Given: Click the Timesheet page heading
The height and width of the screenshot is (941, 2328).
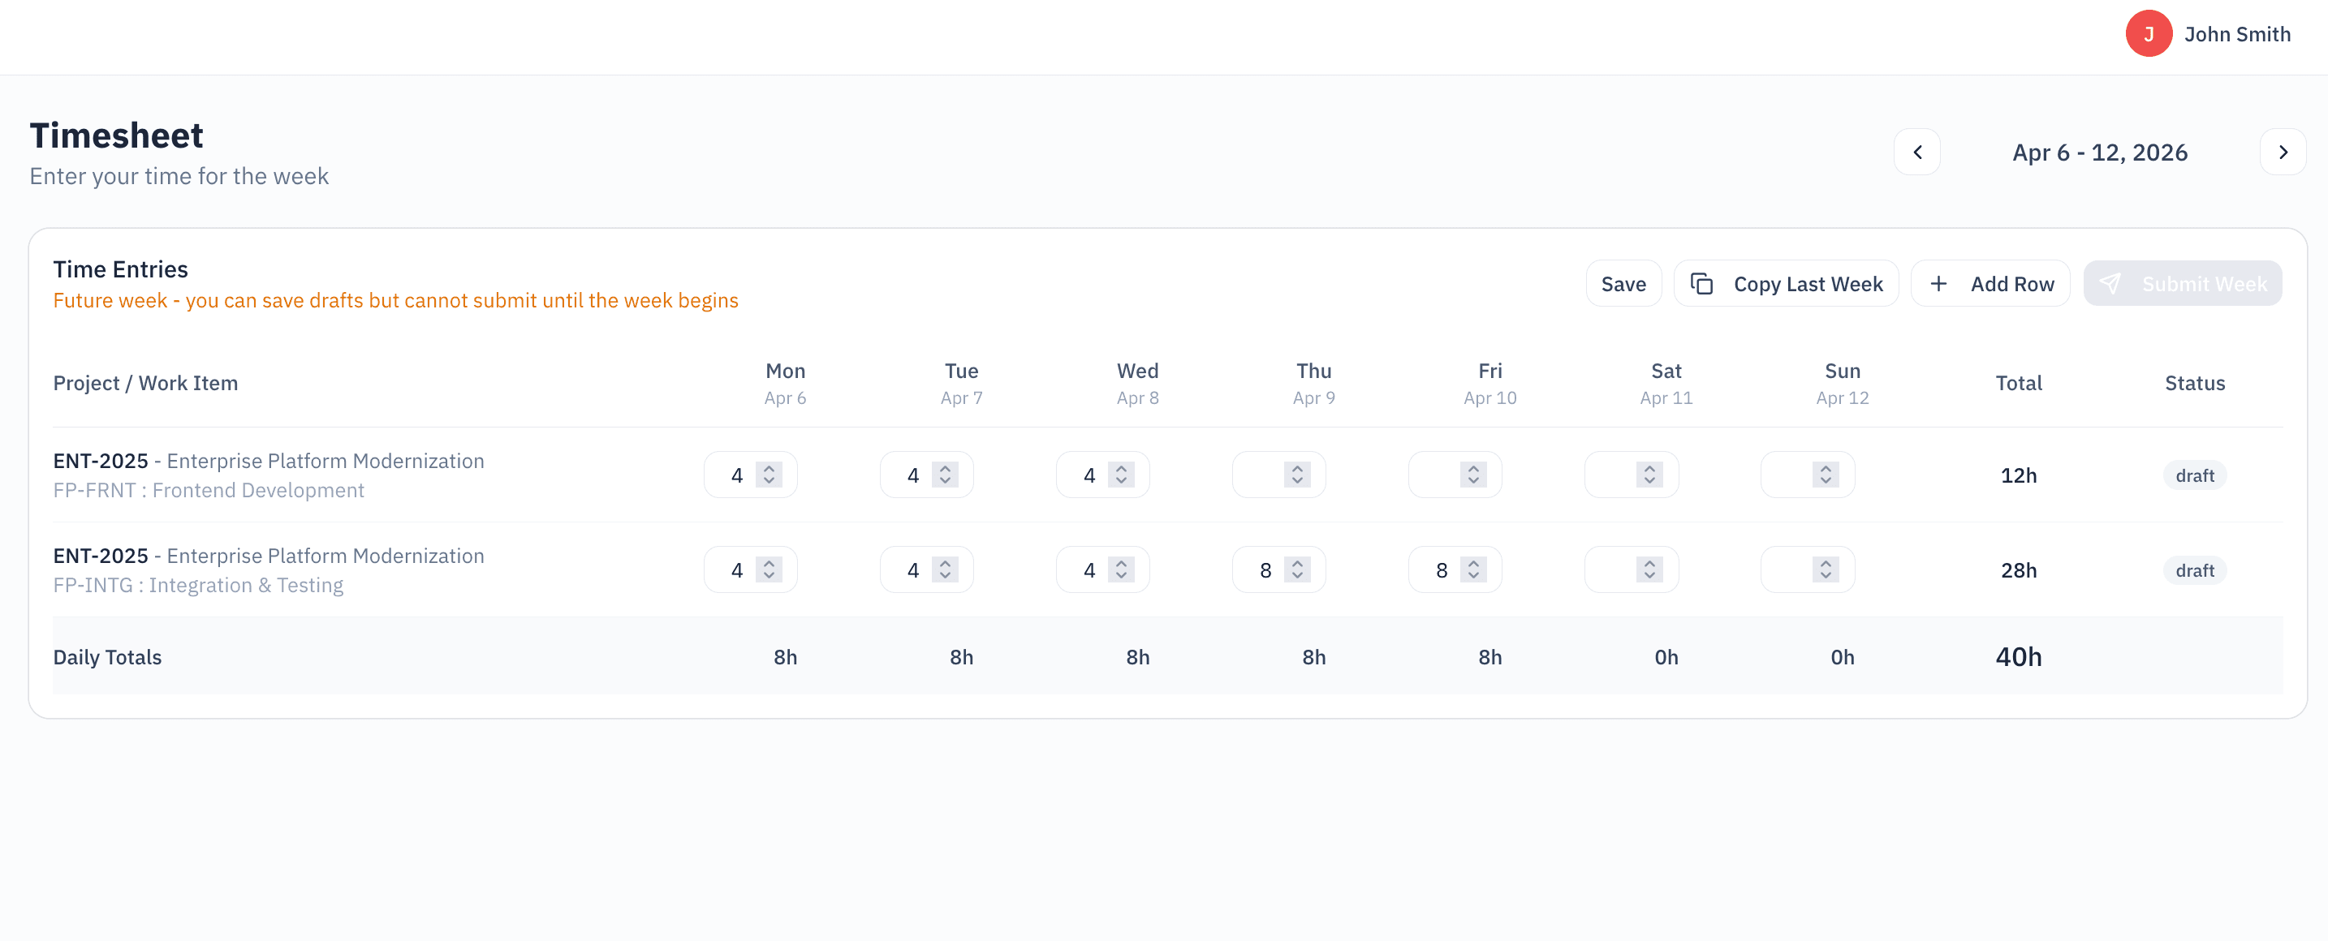Looking at the screenshot, I should 116,135.
